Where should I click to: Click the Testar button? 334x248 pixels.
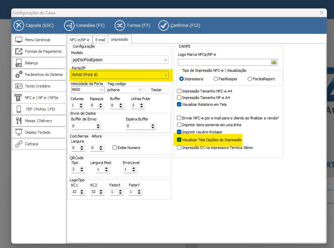pos(156,90)
